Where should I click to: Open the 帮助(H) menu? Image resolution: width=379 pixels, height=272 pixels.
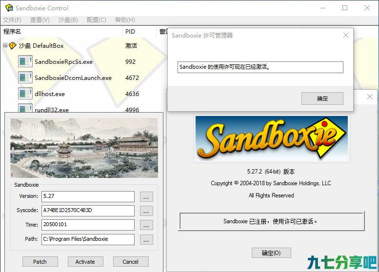click(125, 20)
